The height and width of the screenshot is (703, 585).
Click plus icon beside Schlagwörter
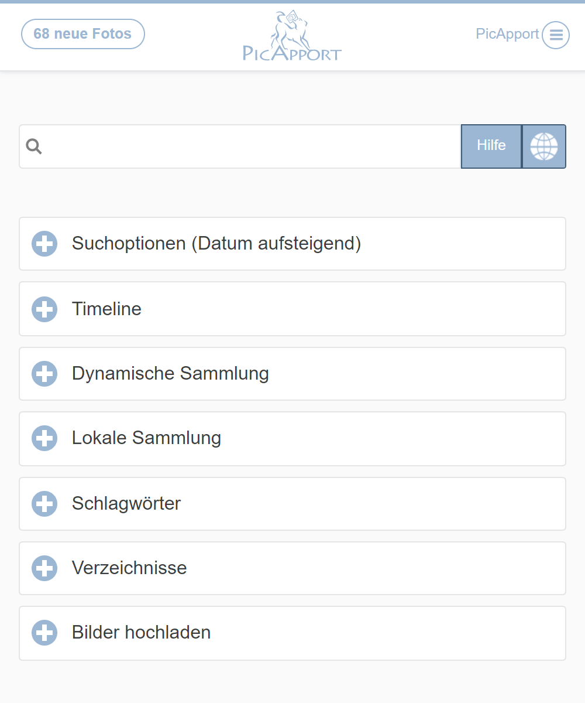pyautogui.click(x=44, y=503)
